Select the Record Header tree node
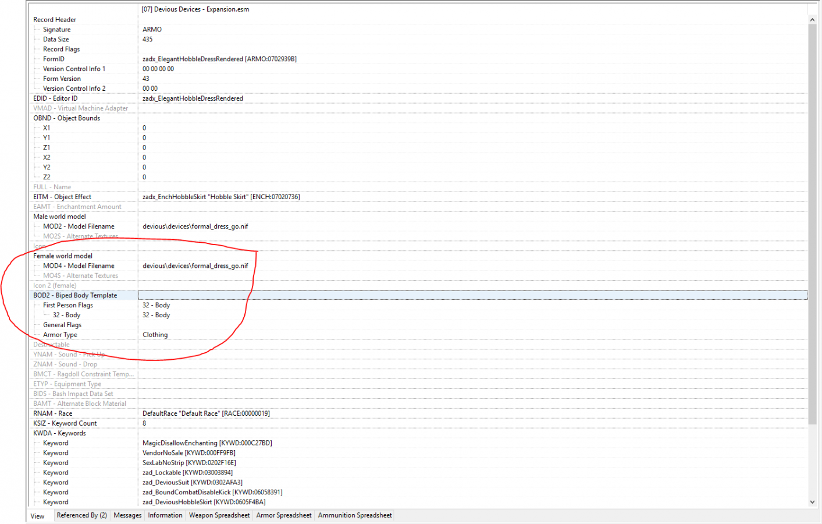 pos(55,20)
